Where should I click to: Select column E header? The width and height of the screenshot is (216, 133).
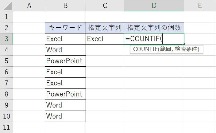(200, 6)
